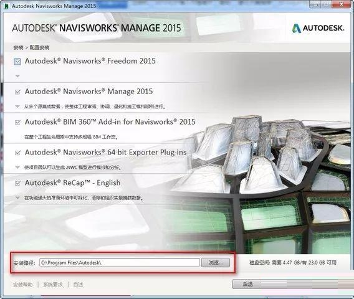Open the 安装帮助 link

(23, 285)
